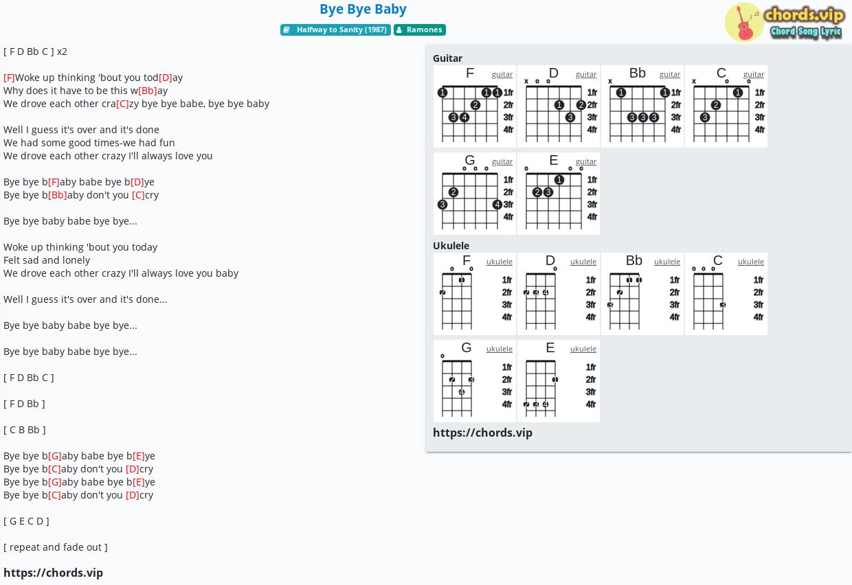
Task: View the ukulele F chord diagram
Action: click(x=475, y=294)
